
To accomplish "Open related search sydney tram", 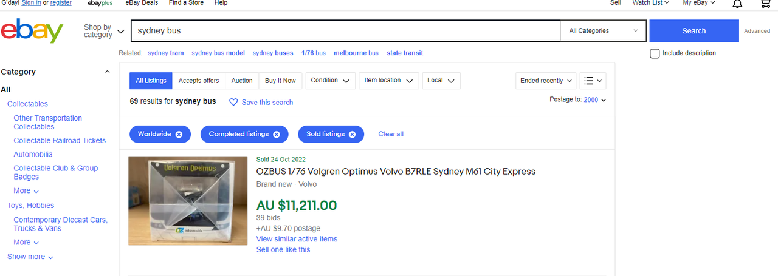I will pyautogui.click(x=166, y=53).
